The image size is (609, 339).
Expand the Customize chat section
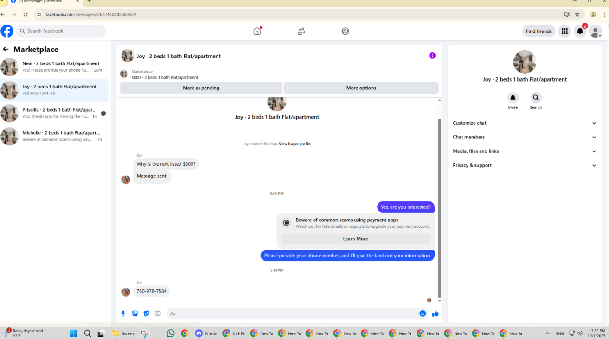tap(525, 123)
